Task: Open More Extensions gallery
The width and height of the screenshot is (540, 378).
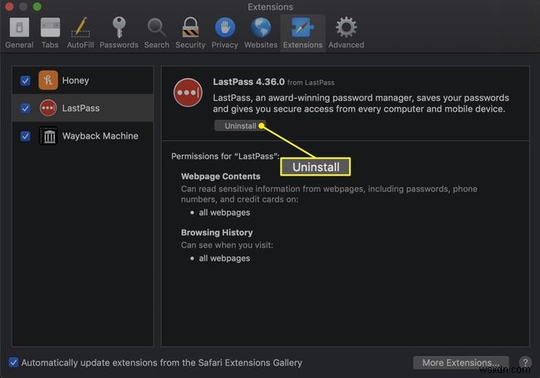Action: (x=461, y=362)
